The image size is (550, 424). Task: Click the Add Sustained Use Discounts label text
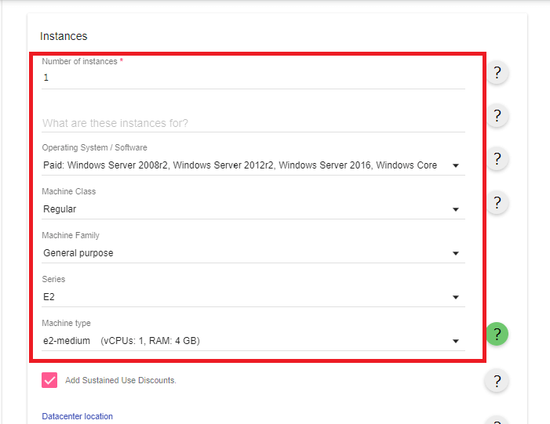point(121,380)
